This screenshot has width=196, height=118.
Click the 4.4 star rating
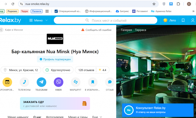click(102, 70)
